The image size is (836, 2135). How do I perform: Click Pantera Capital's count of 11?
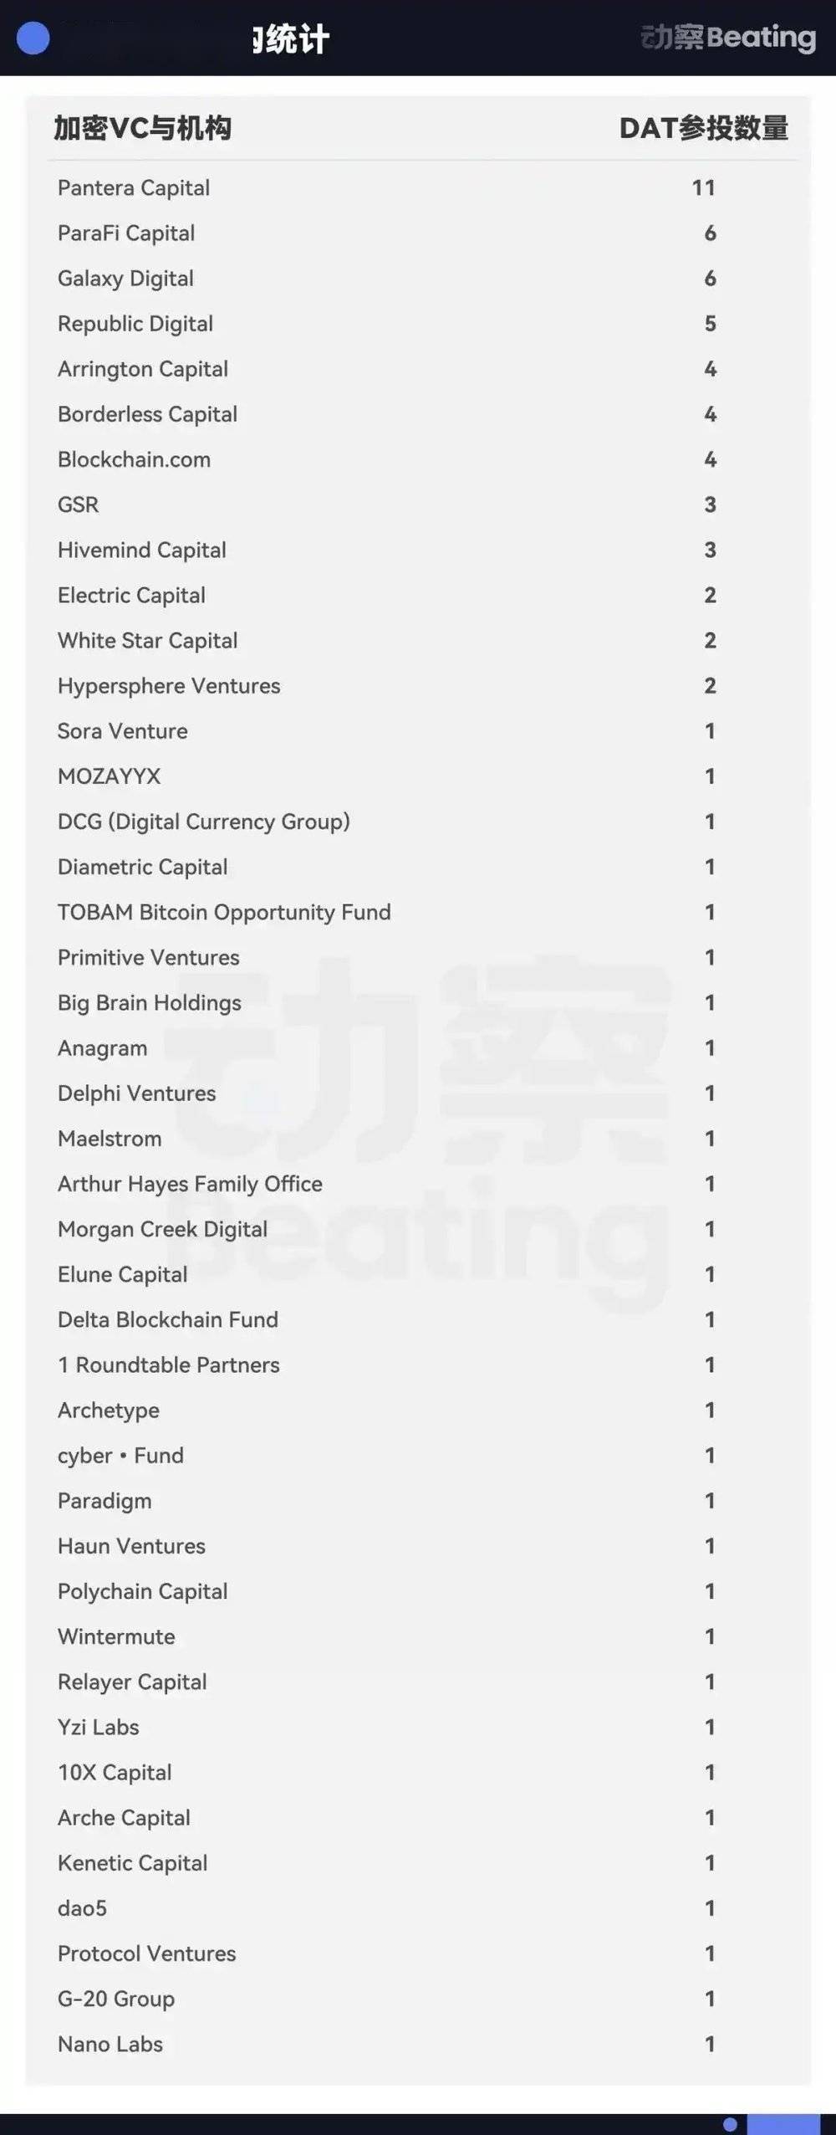[703, 187]
